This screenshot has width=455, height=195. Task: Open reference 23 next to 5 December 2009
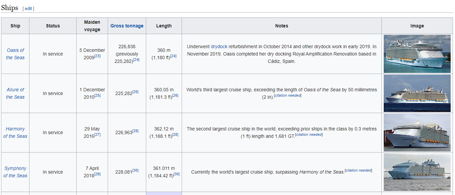click(97, 56)
